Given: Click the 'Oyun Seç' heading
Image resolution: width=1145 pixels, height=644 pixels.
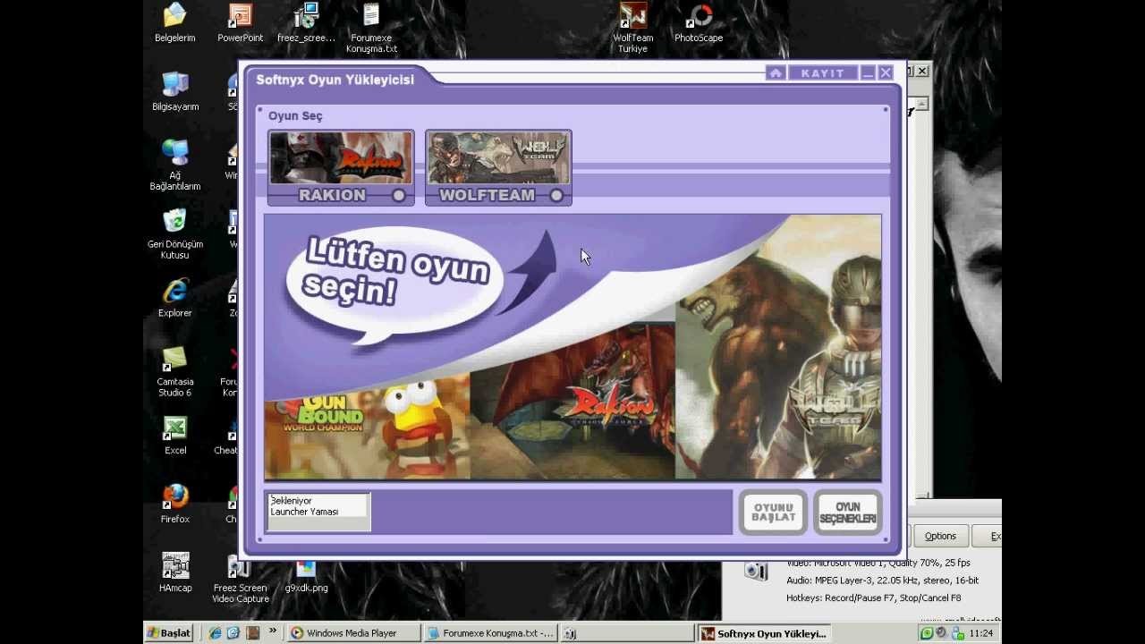Looking at the screenshot, I should point(295,116).
